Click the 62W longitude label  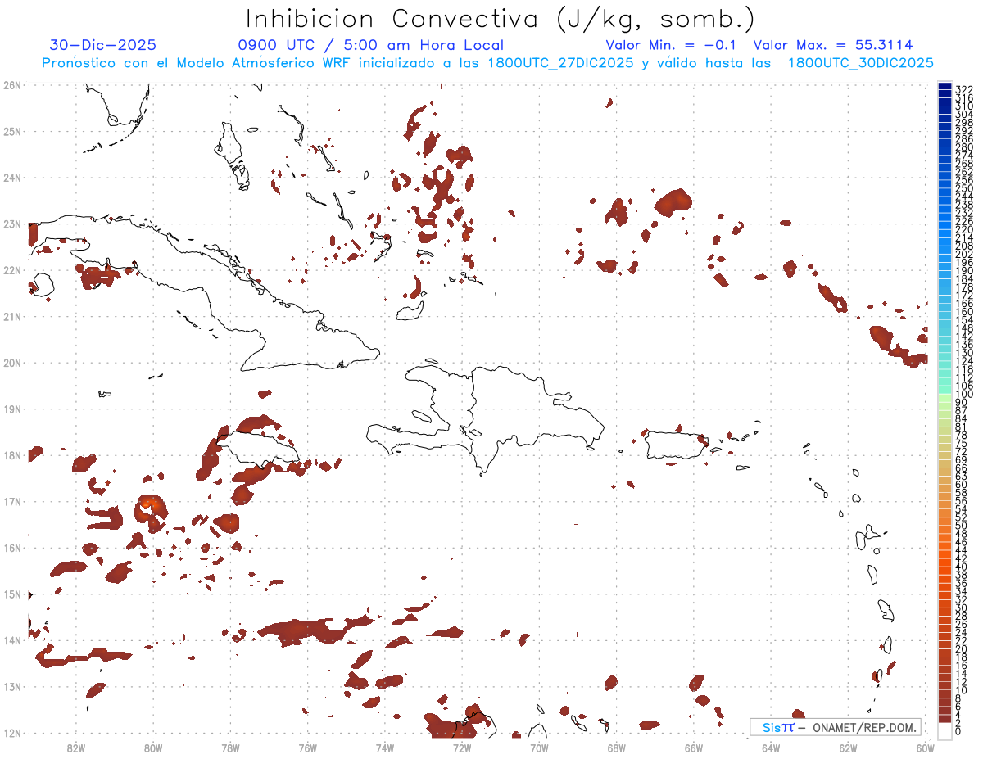pyautogui.click(x=848, y=748)
